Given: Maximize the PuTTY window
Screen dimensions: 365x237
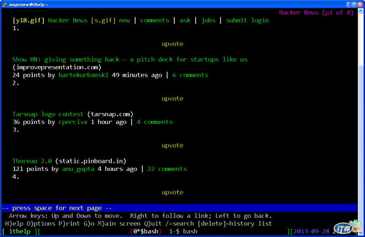Looking at the screenshot, I should pos(355,5).
